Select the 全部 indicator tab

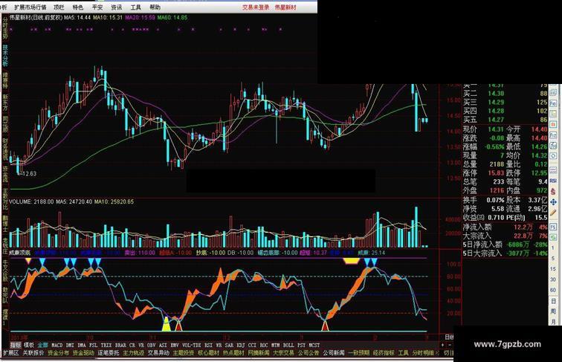42,345
